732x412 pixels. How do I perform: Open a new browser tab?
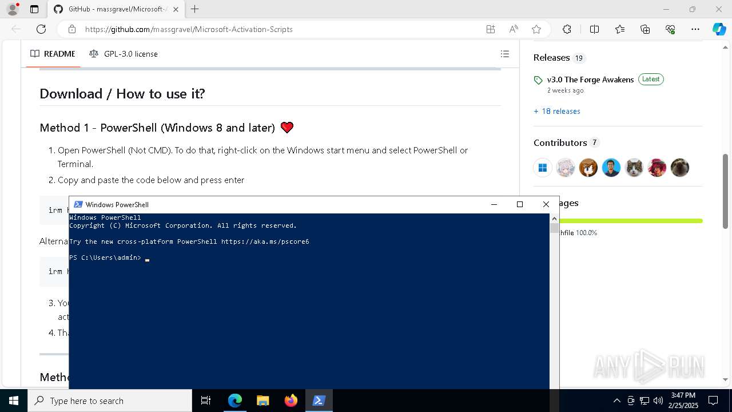point(195,9)
